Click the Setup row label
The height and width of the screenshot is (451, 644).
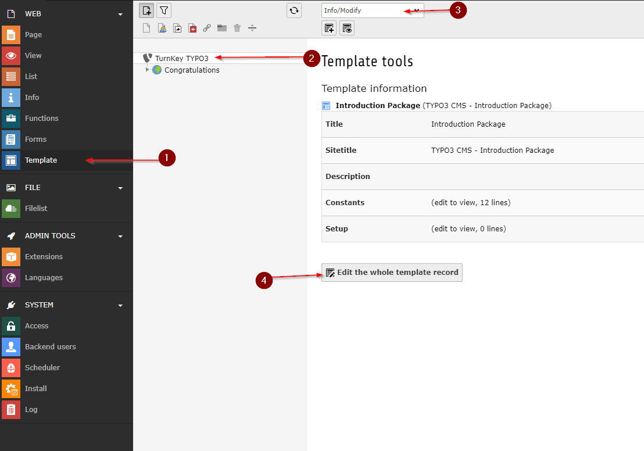tap(337, 229)
